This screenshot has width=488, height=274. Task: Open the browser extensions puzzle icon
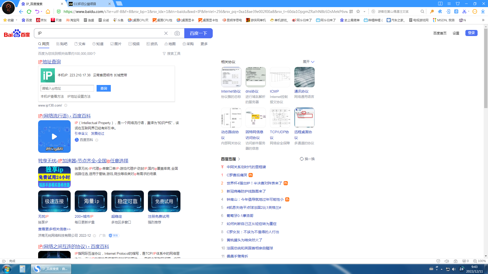point(440,11)
